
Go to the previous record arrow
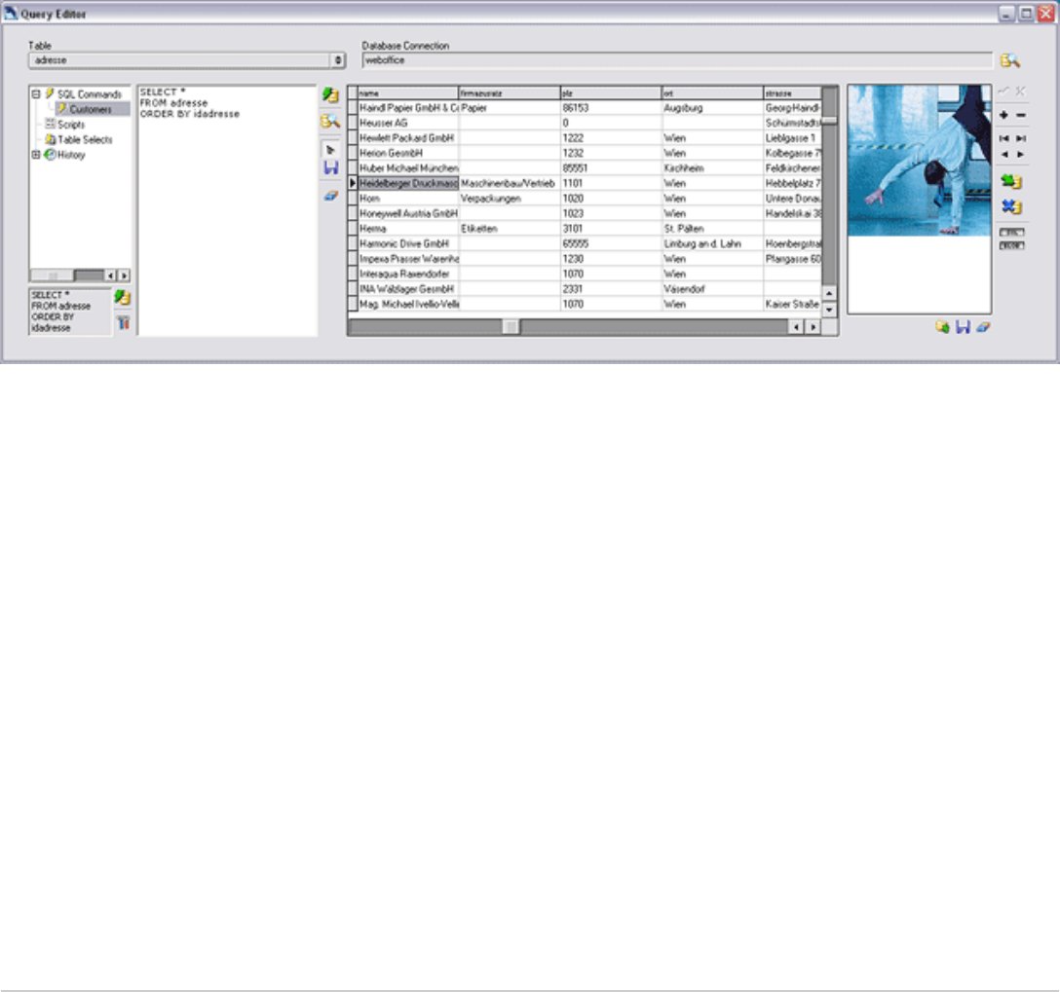(x=1003, y=155)
